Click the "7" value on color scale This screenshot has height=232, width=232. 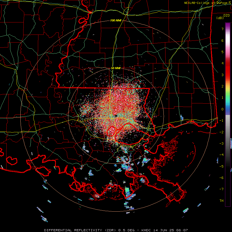pyautogui.click(x=222, y=29)
